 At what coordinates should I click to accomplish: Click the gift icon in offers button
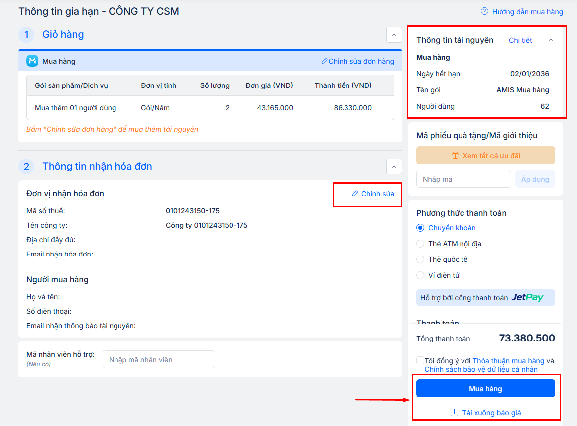[x=455, y=156]
